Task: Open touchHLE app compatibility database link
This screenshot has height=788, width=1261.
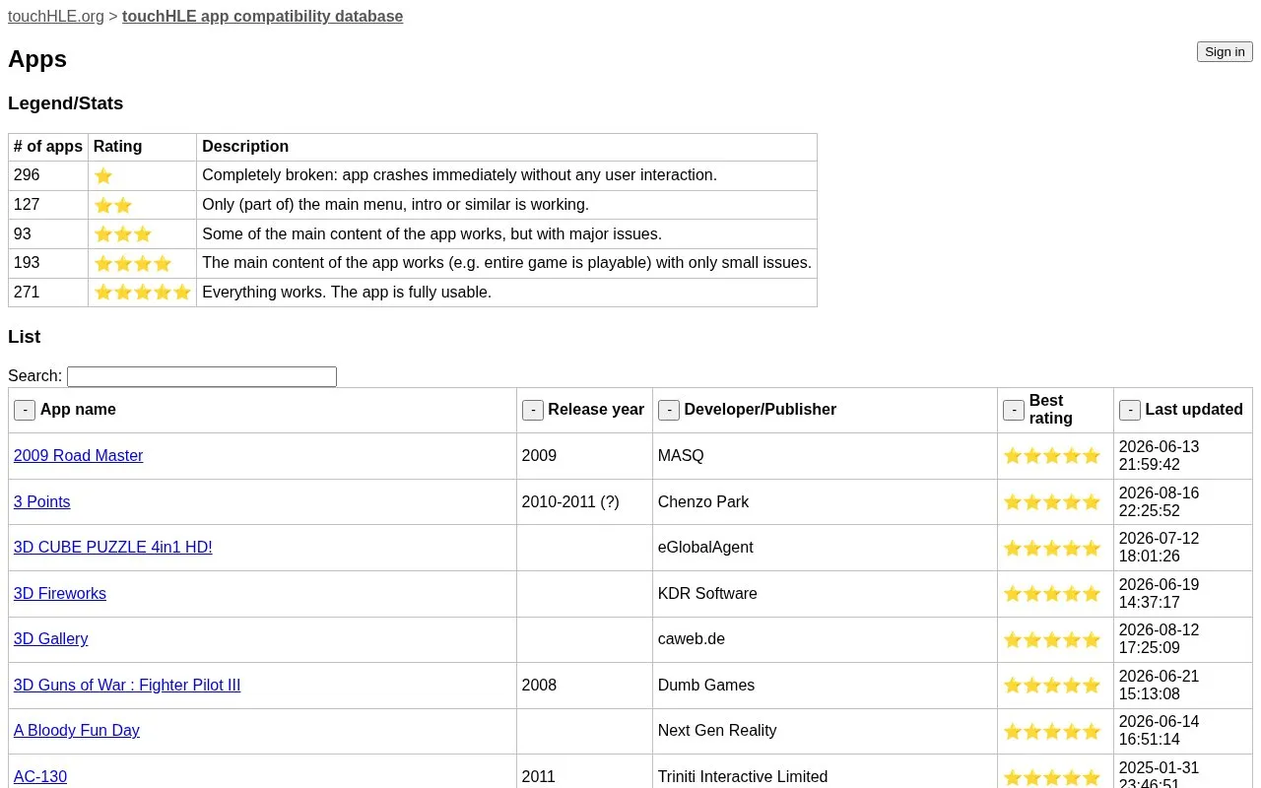Action: 262,17
